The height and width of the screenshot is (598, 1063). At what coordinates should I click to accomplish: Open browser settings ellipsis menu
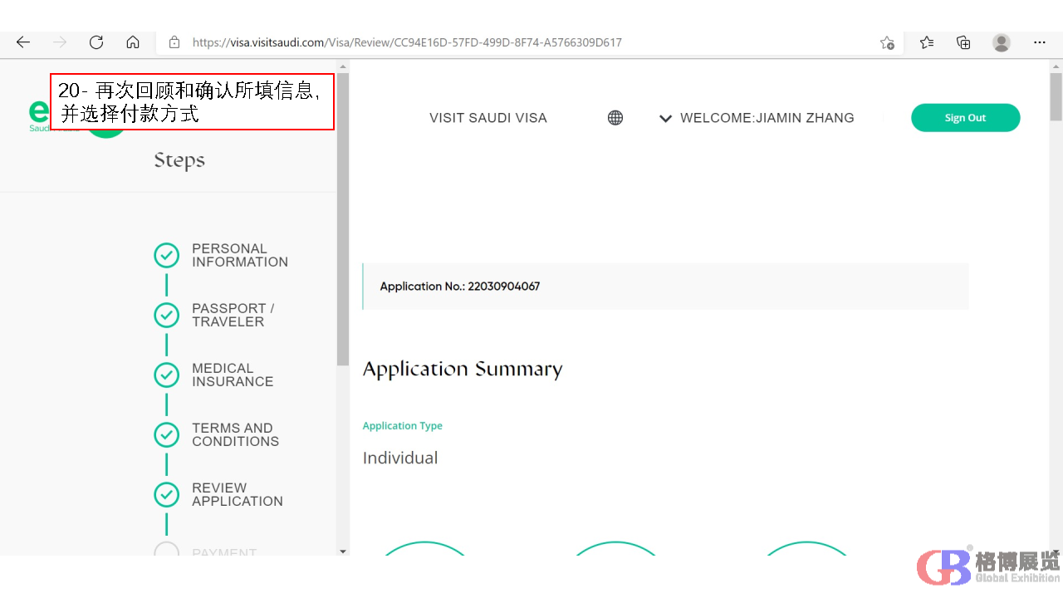(1040, 42)
